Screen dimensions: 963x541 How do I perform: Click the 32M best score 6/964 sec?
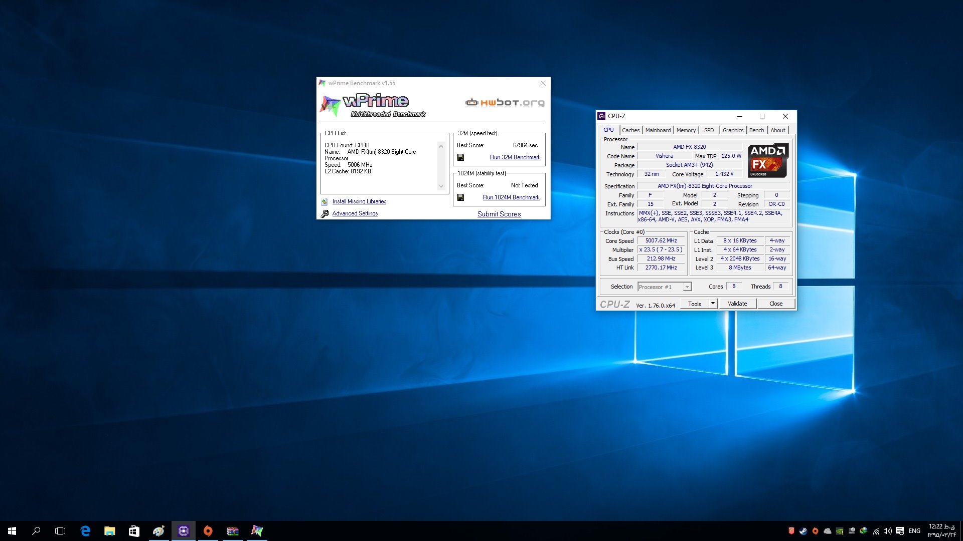(525, 145)
